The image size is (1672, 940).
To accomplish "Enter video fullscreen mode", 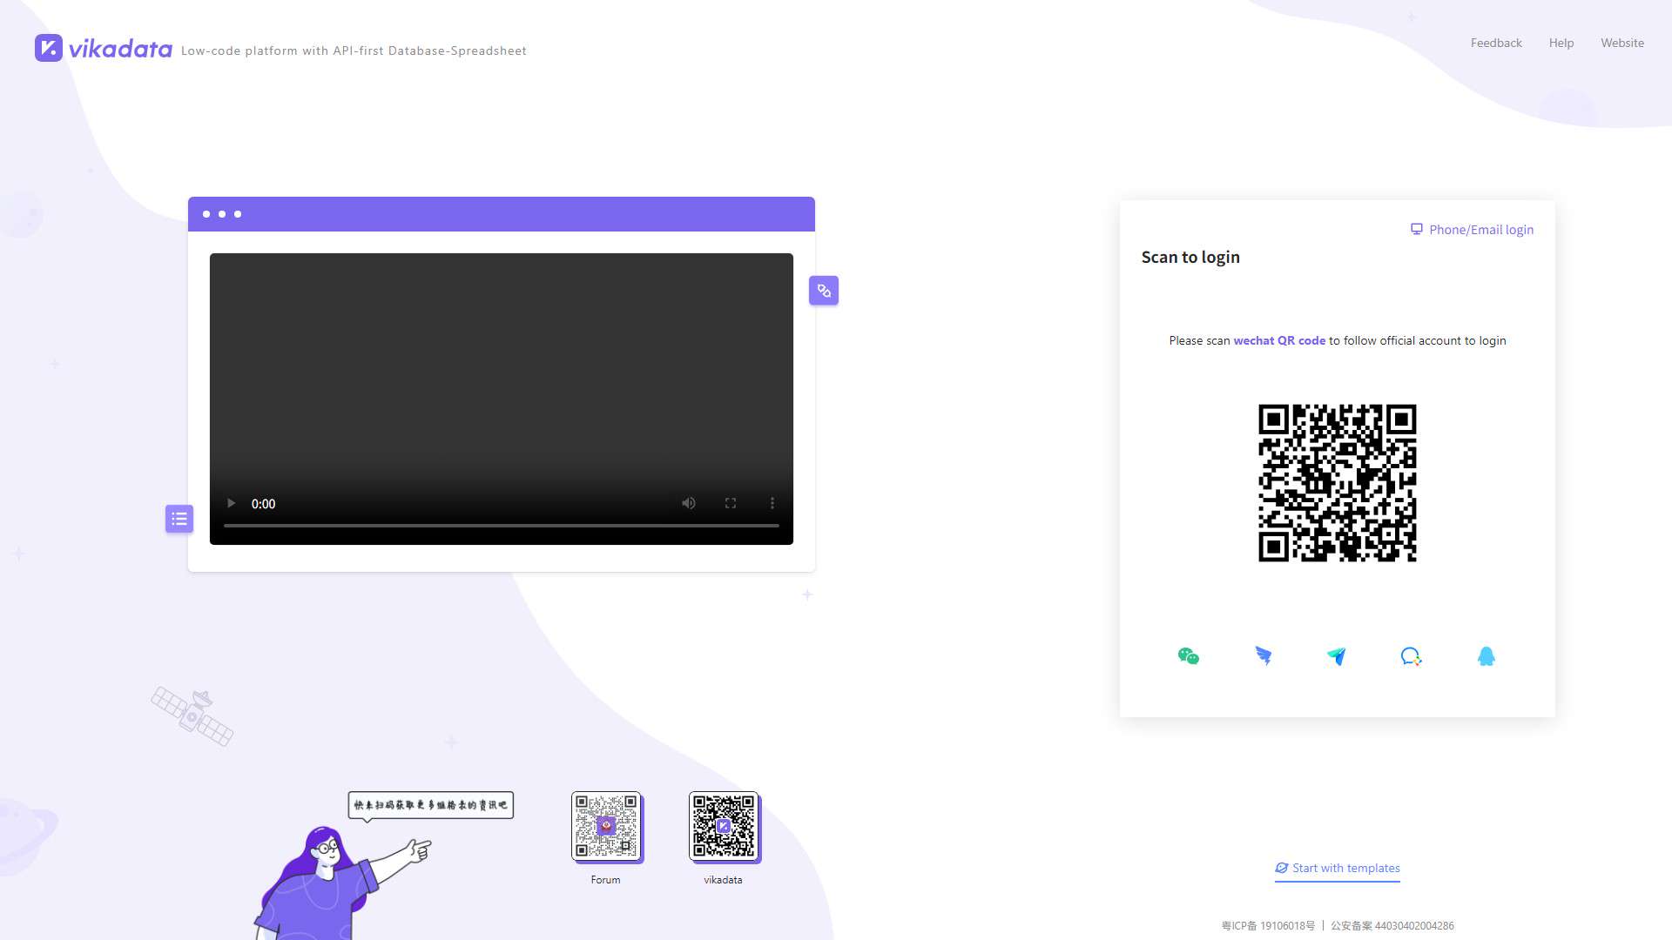I will pyautogui.click(x=731, y=503).
